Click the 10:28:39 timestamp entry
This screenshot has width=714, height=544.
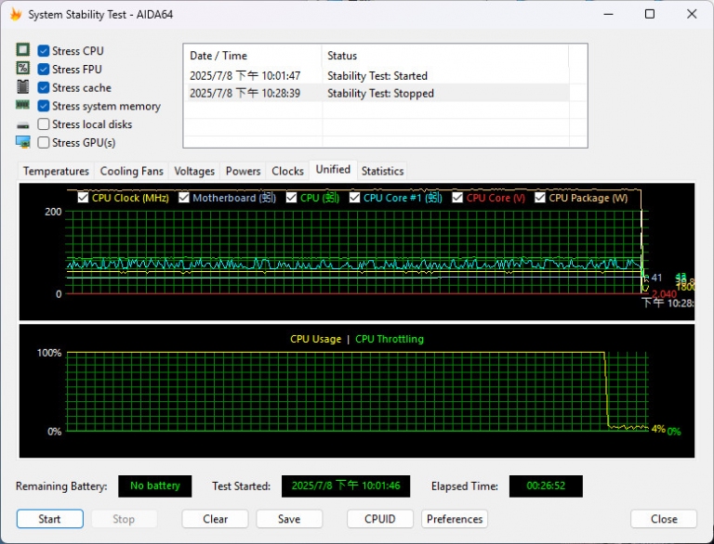pyautogui.click(x=245, y=93)
